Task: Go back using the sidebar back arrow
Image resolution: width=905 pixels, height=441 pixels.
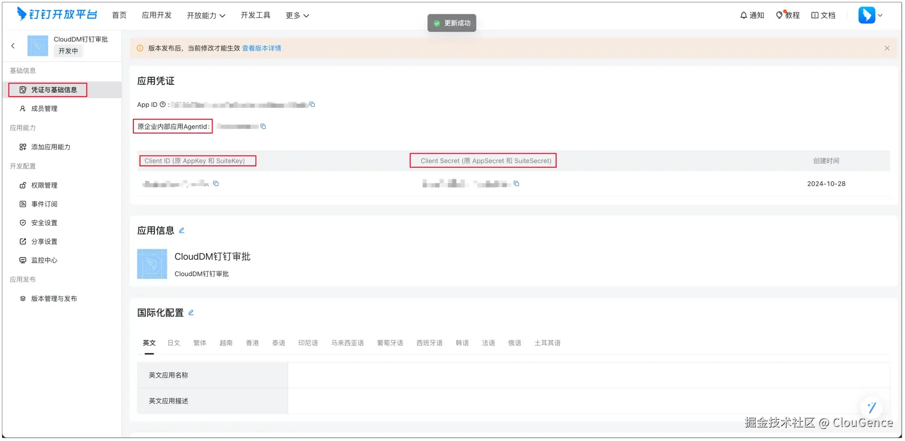Action: (13, 46)
